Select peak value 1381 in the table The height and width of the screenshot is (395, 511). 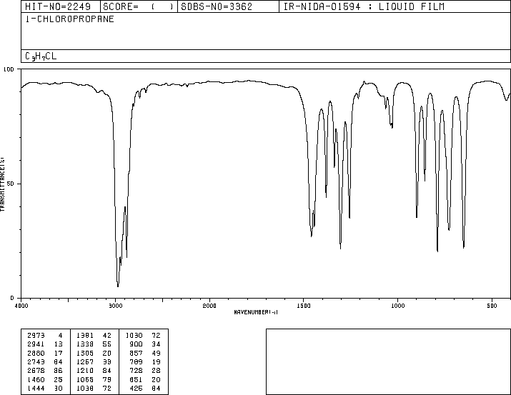pyautogui.click(x=85, y=336)
